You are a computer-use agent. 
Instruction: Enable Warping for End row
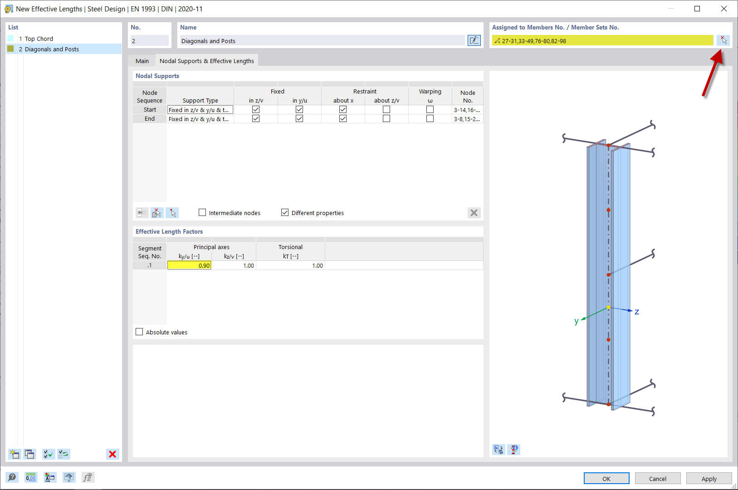[430, 118]
